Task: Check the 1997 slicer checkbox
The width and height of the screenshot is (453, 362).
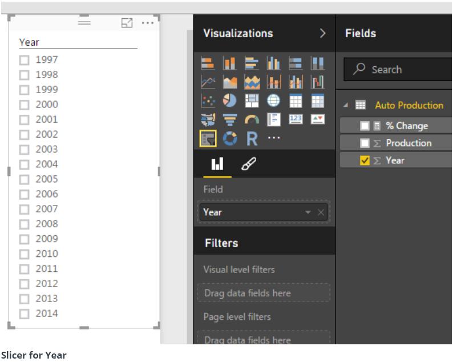Action: point(25,60)
